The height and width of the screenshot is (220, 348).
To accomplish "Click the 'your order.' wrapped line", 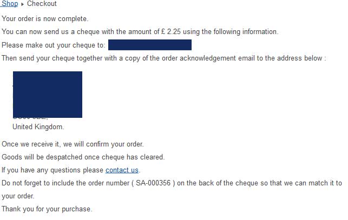I will (18, 196).
